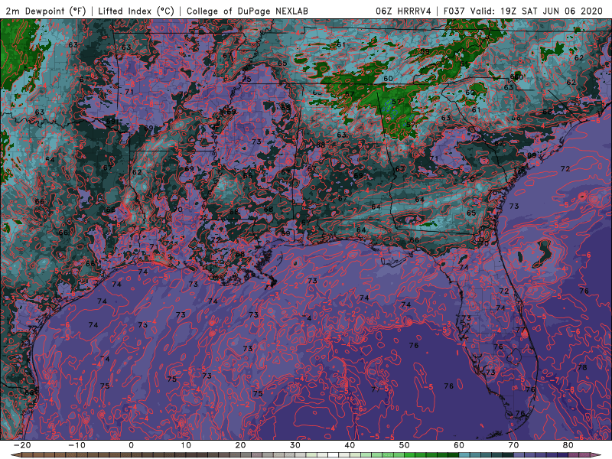Click the "30" colorbar scale label
Image resolution: width=612 pixels, height=459 pixels.
295,445
